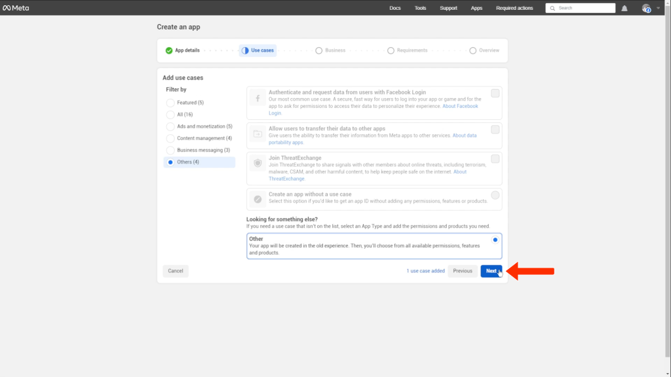This screenshot has height=377, width=671.
Task: Open the Apps menu
Action: (476, 8)
